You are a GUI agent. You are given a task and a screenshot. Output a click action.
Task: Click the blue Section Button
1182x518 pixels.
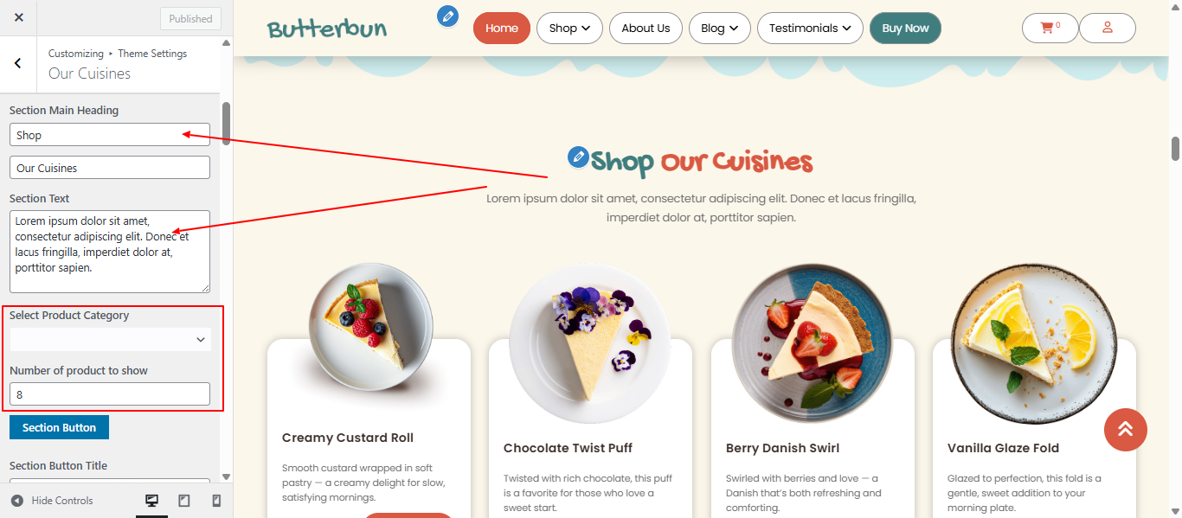tap(59, 427)
